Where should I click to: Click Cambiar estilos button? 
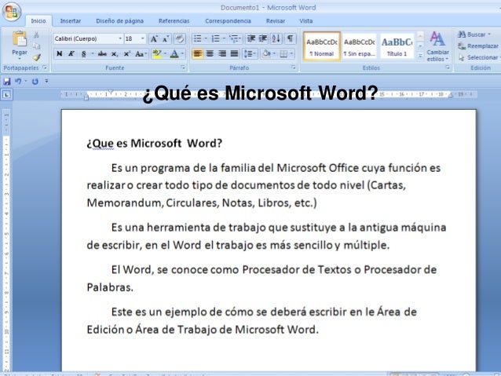point(437,46)
